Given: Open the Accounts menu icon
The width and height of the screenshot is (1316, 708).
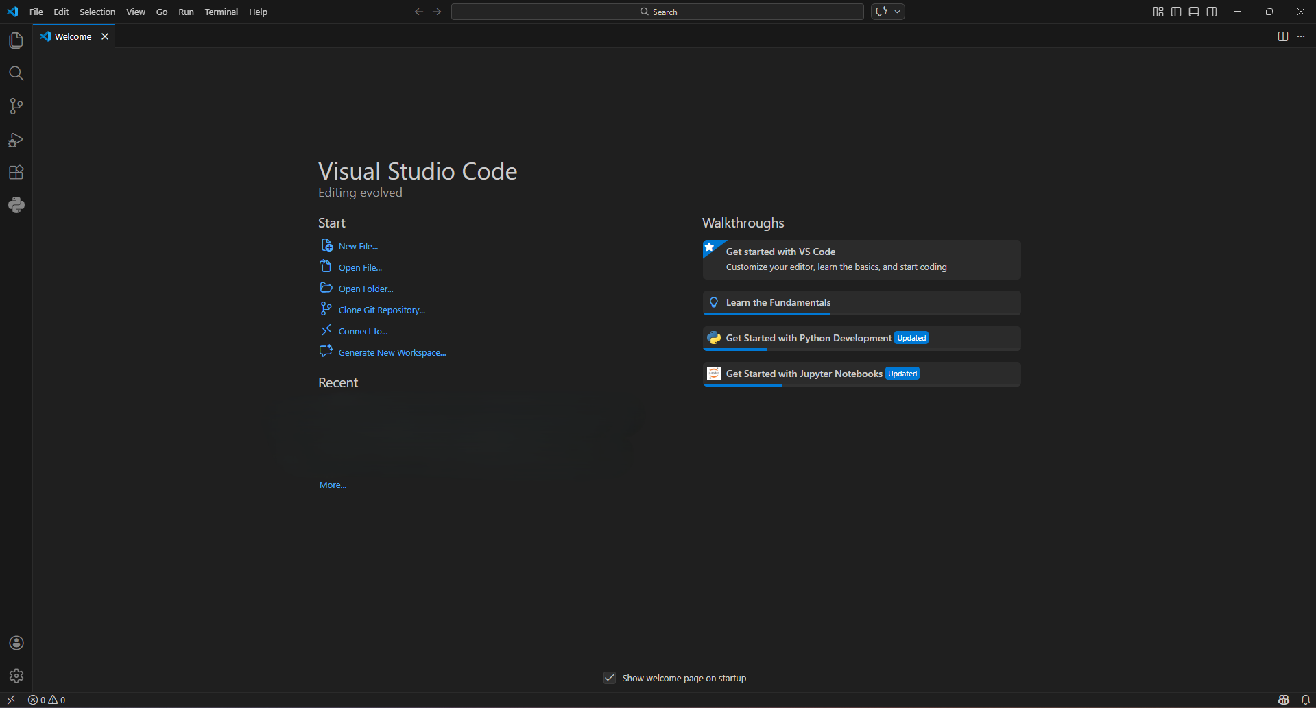Looking at the screenshot, I should 16,643.
